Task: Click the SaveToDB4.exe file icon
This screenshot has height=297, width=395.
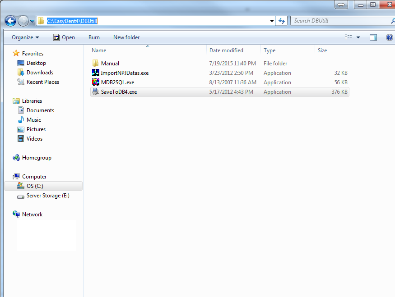Action: (x=95, y=91)
